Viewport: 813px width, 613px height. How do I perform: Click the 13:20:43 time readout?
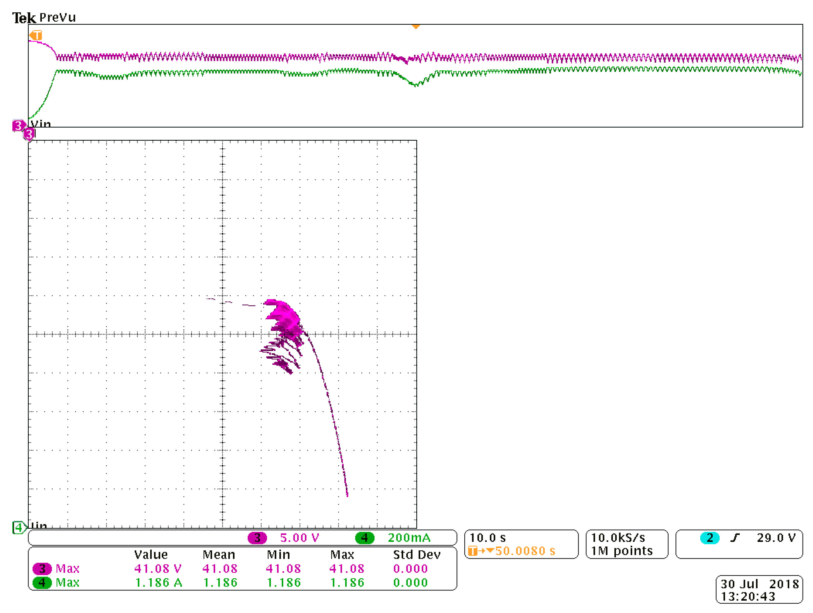(748, 596)
